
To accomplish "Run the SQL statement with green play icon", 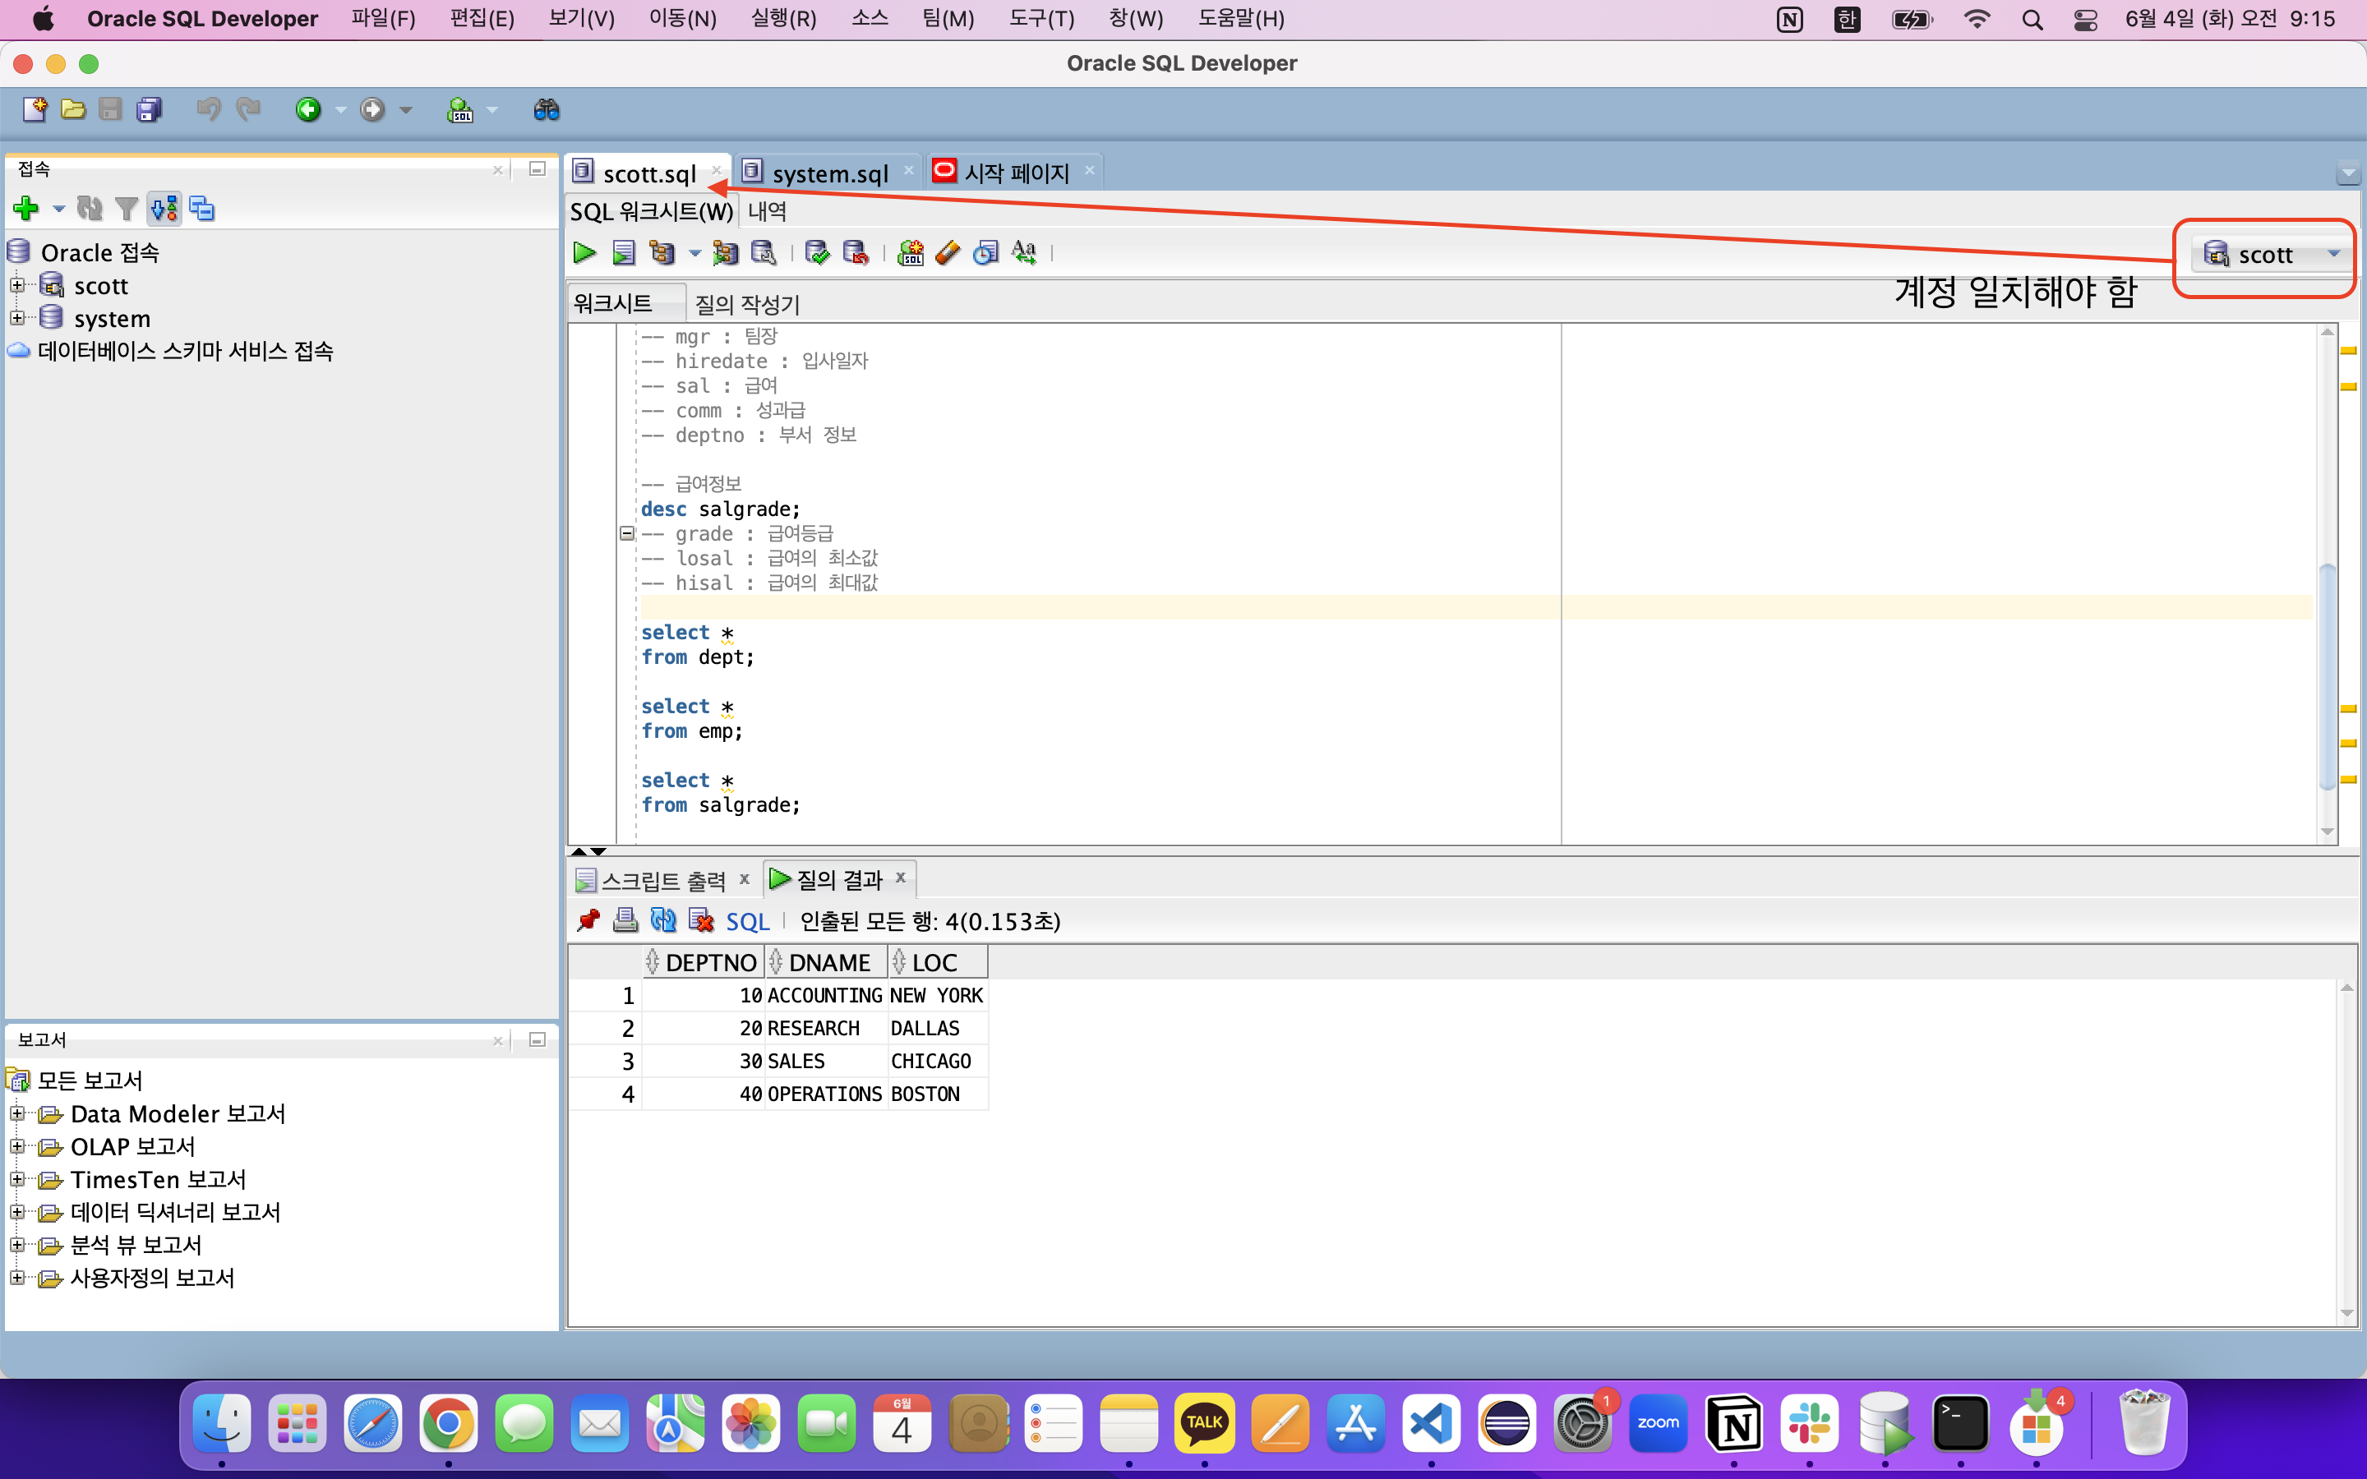I will tap(585, 253).
